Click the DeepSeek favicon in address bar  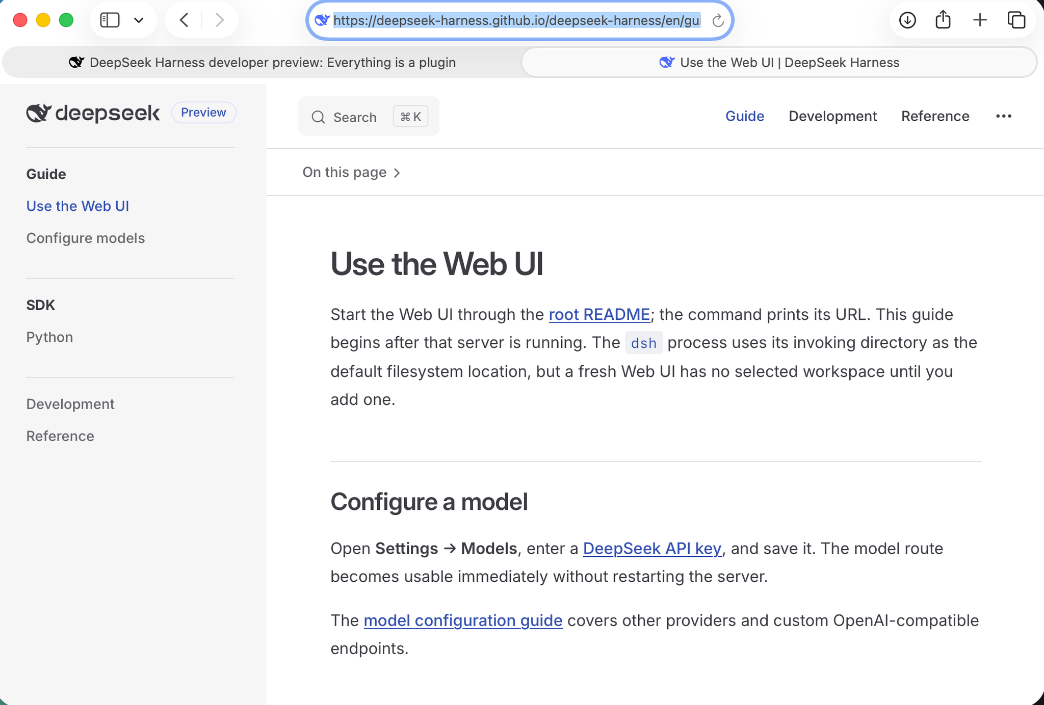coord(322,20)
